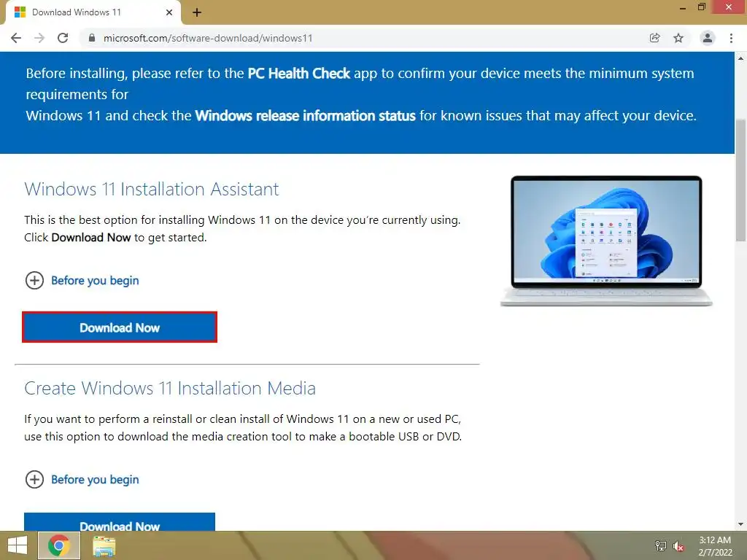Image resolution: width=747 pixels, height=560 pixels.
Task: Open the Windows release information status link
Action: point(306,116)
